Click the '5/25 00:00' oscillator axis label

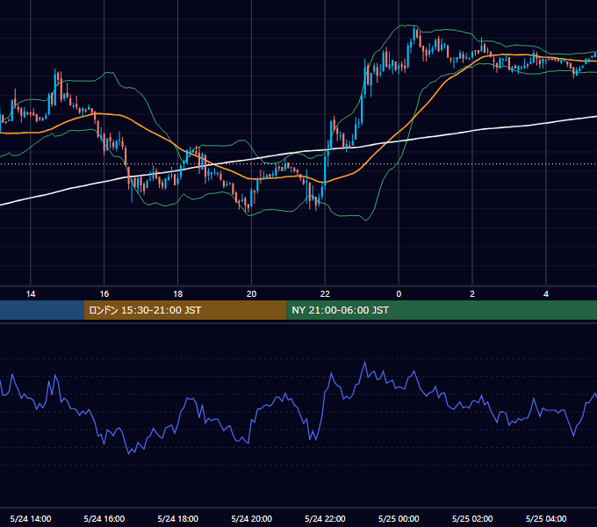coord(399,518)
